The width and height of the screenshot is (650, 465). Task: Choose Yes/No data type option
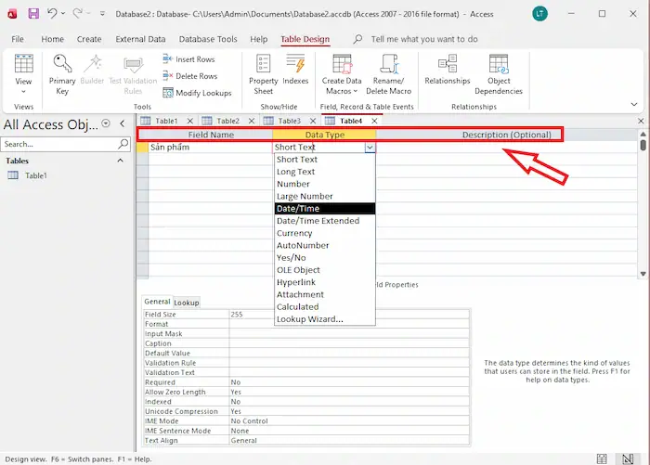coord(293,258)
